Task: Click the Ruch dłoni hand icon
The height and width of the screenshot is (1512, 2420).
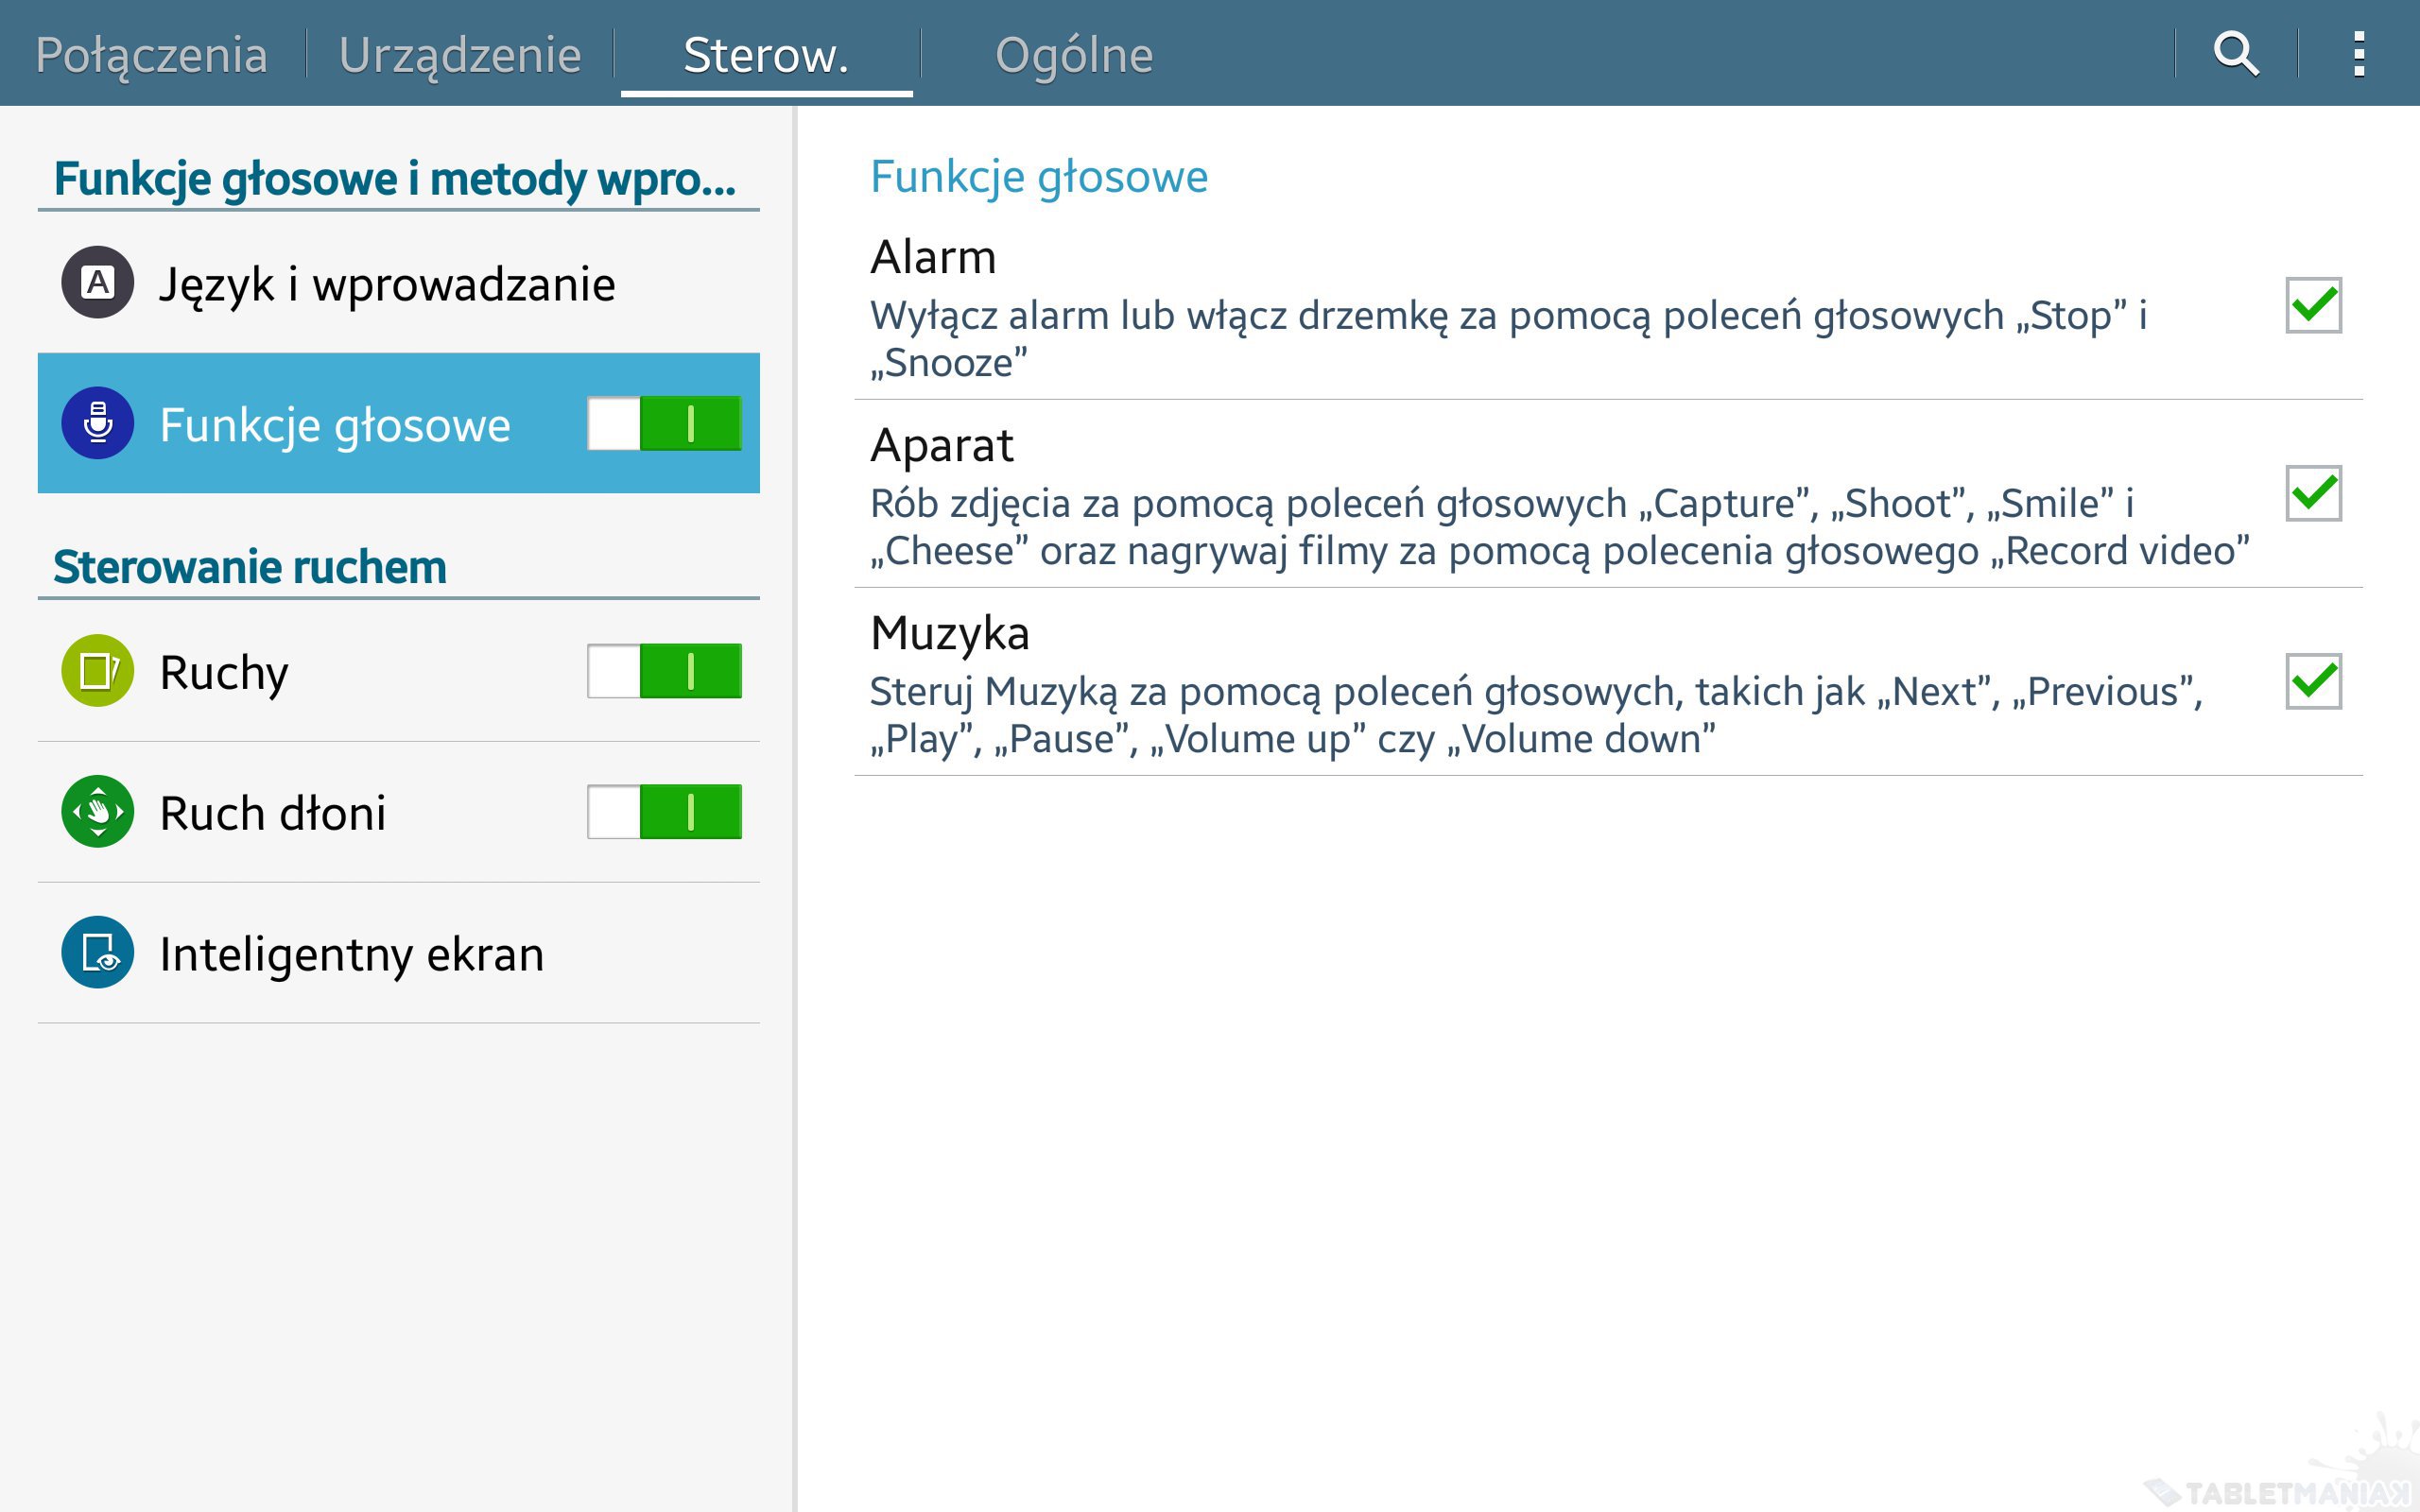Action: [98, 812]
